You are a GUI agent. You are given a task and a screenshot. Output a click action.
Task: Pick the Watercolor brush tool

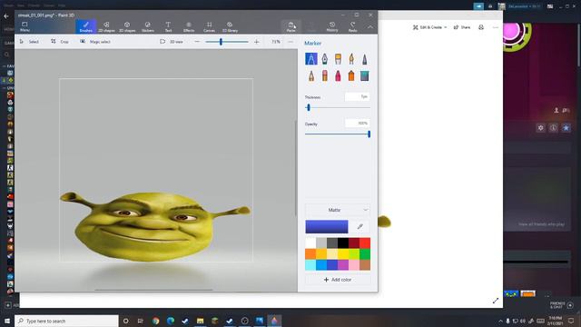pyautogui.click(x=351, y=59)
